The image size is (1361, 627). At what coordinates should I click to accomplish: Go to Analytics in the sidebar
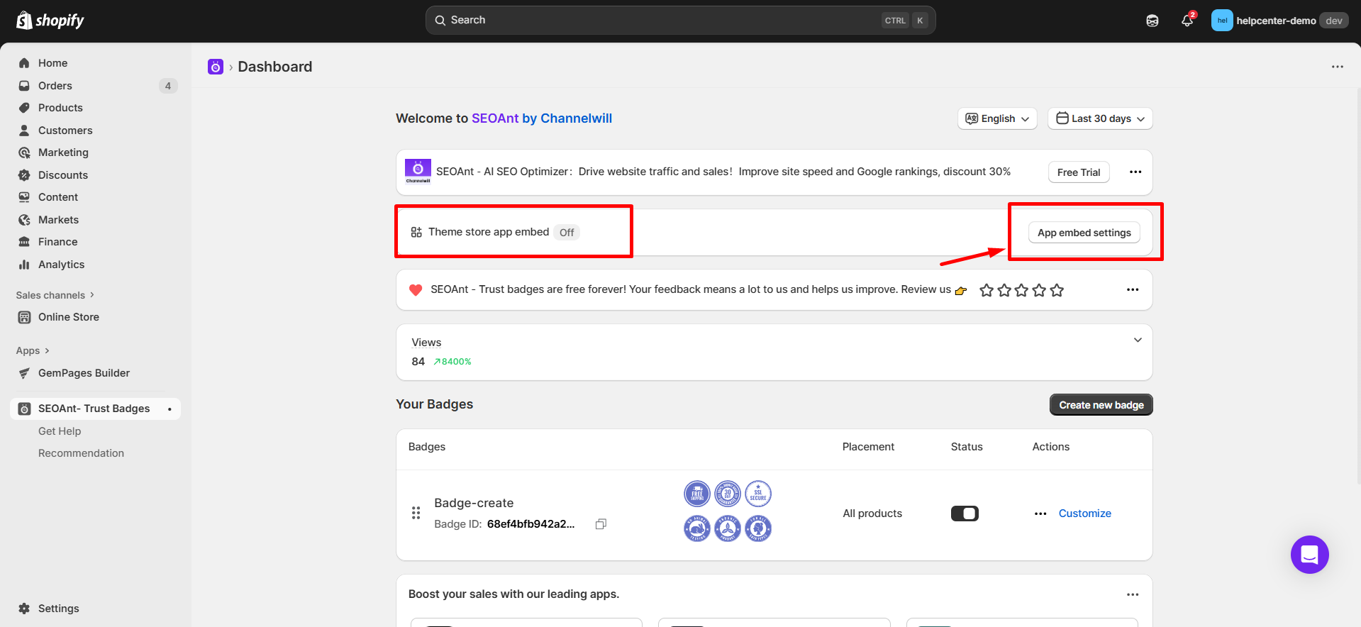tap(61, 265)
